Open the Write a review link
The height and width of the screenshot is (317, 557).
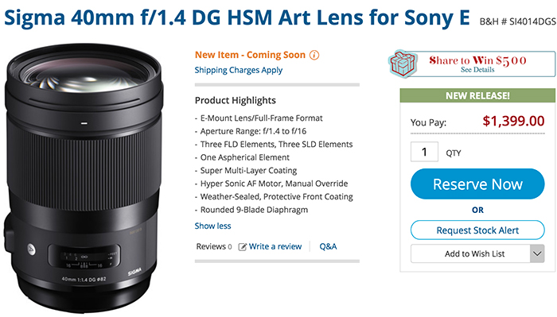click(x=275, y=246)
